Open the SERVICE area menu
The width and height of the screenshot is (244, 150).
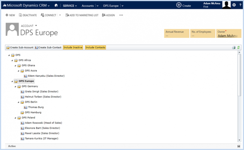coord(70,6)
